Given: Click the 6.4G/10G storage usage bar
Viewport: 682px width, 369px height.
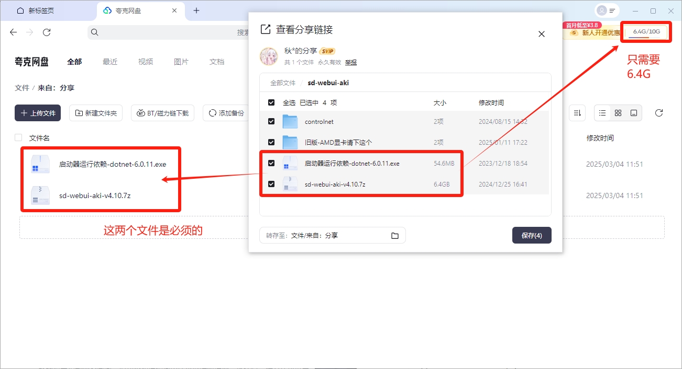Looking at the screenshot, I should point(646,32).
